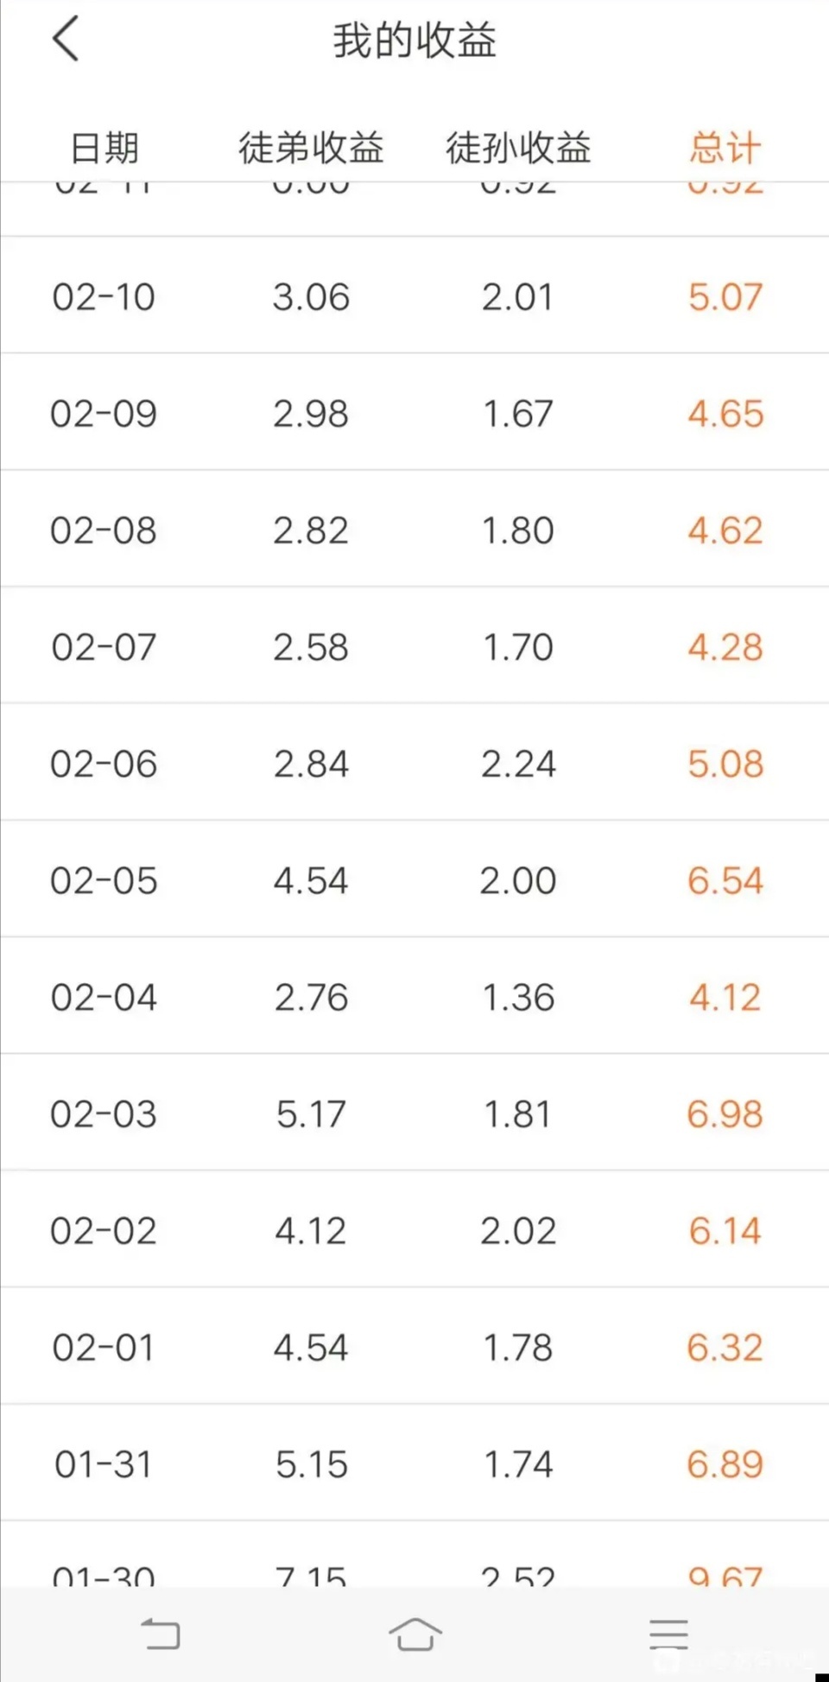The width and height of the screenshot is (829, 1682).
Task: Tap total 4.62 for 02-08
Action: click(x=725, y=530)
